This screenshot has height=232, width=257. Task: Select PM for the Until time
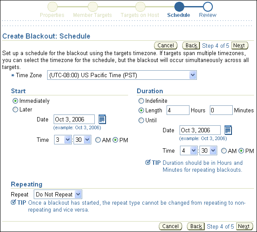(241, 151)
